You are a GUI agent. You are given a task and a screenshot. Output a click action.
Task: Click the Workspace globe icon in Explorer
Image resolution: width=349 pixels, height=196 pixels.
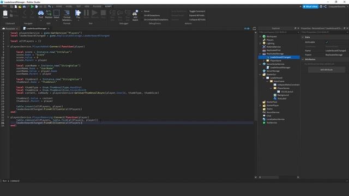click(264, 36)
